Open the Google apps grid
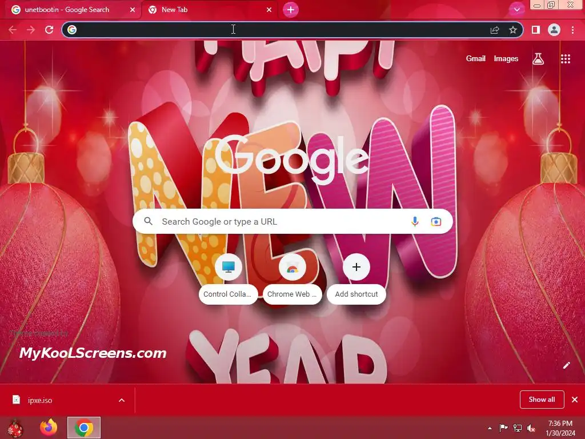This screenshot has width=585, height=439. coord(566,59)
